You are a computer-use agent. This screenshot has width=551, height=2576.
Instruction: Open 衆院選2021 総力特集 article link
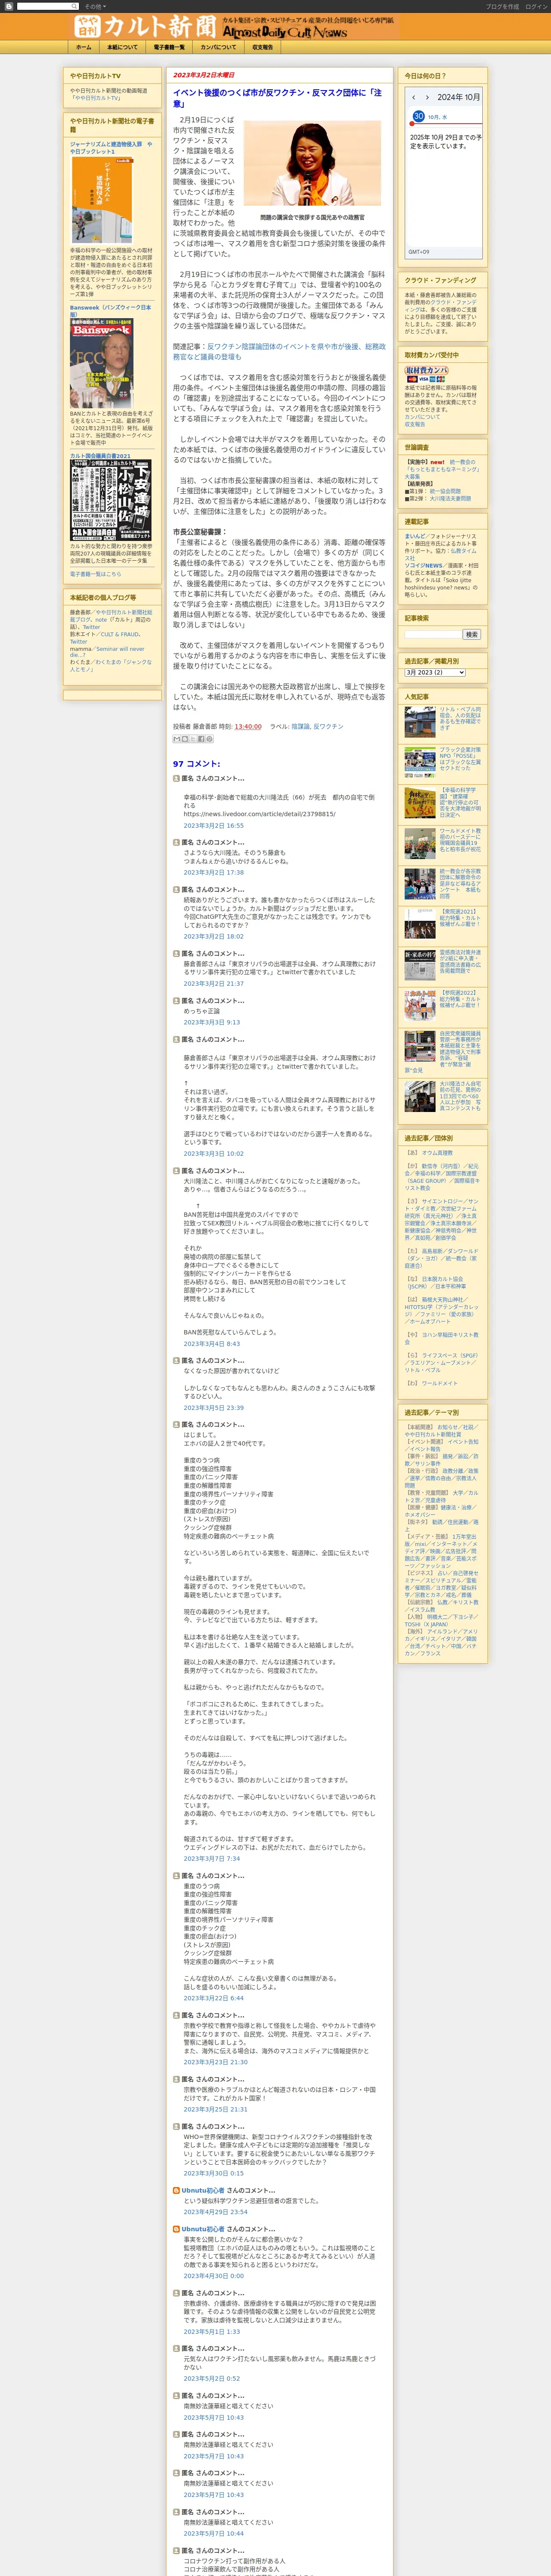pos(460,917)
